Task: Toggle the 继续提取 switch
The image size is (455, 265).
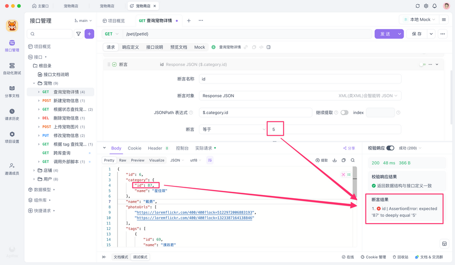Action: tap(345, 112)
